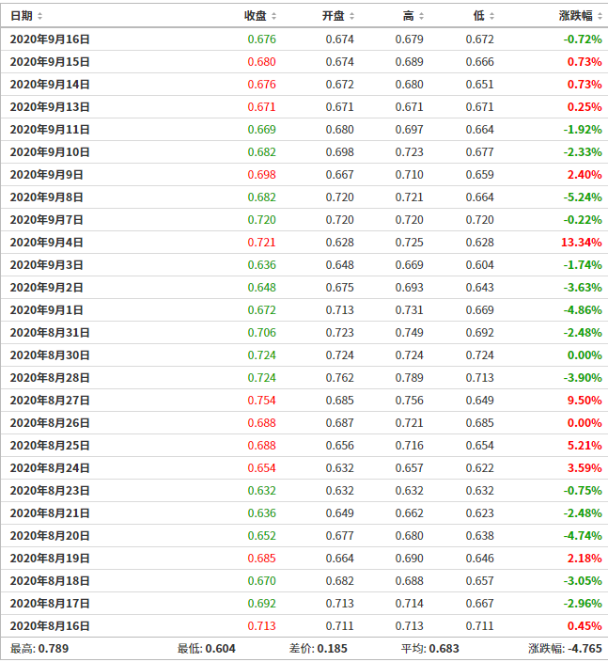Screen dimensions: 608x662
Task: Select the date cell 2020年8月27日
Action: (50, 401)
